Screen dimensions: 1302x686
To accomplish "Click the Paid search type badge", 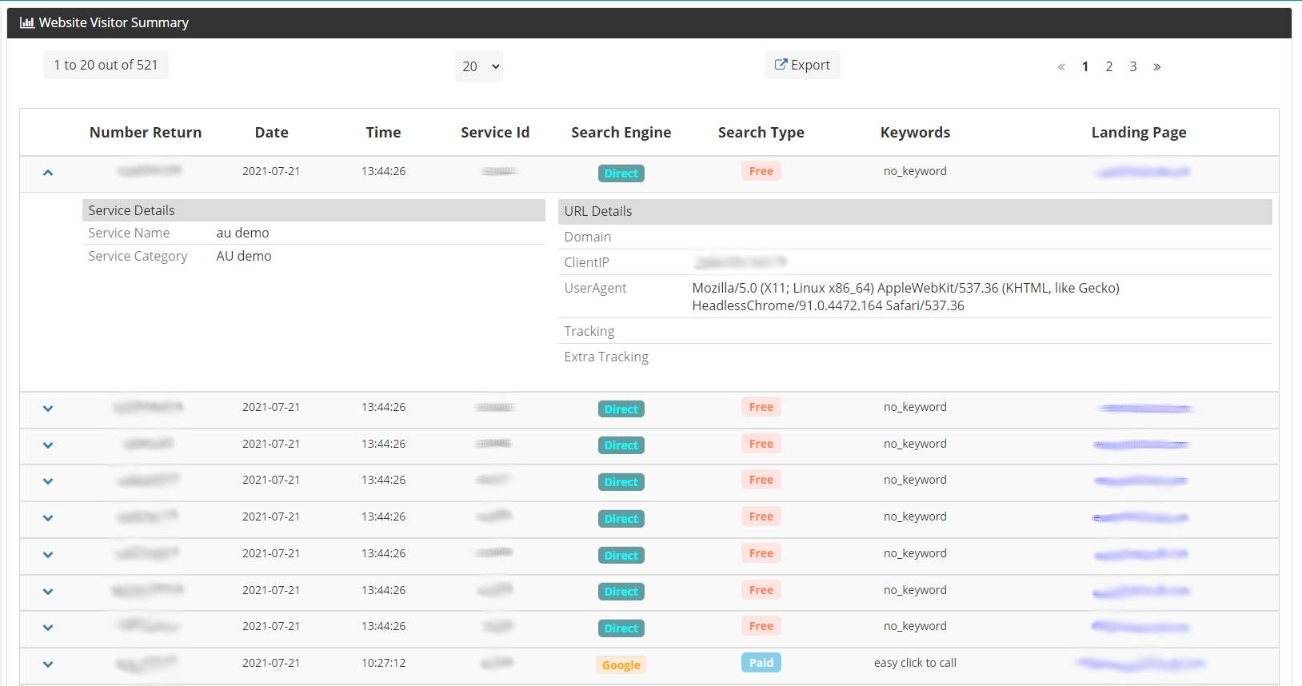I will coord(761,663).
